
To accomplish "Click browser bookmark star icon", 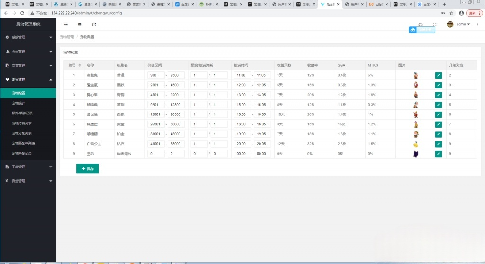I will pyautogui.click(x=451, y=13).
